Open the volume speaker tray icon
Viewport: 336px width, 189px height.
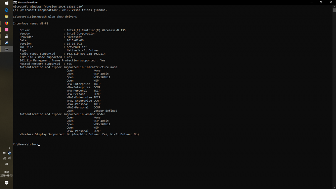9,158
